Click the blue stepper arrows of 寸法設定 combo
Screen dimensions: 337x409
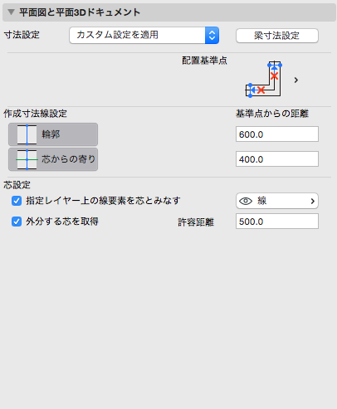(212, 35)
